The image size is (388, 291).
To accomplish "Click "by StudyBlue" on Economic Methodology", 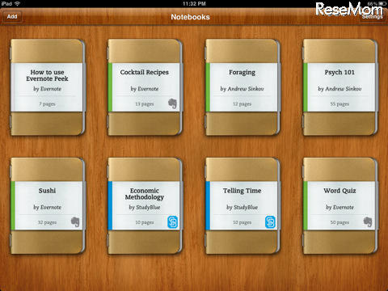I will click(145, 207).
